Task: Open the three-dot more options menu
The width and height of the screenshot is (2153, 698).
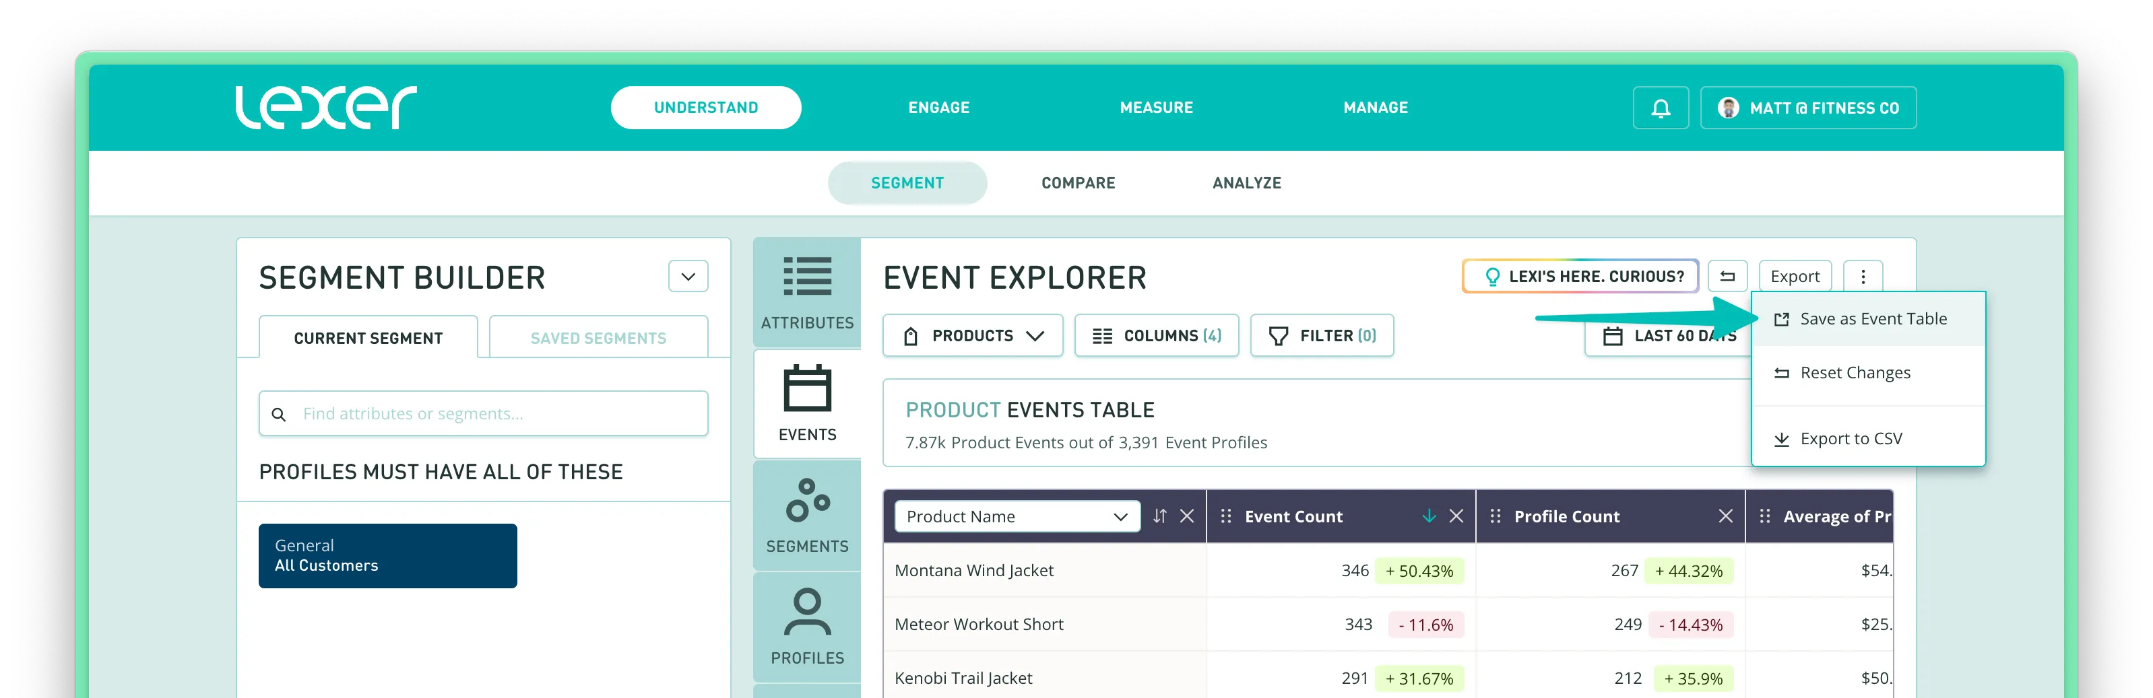Action: (x=1862, y=277)
